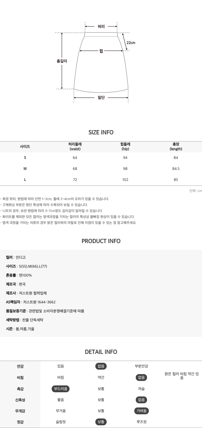Select the size L row label
Image resolution: width=202 pixels, height=428 pixels.
click(25, 180)
